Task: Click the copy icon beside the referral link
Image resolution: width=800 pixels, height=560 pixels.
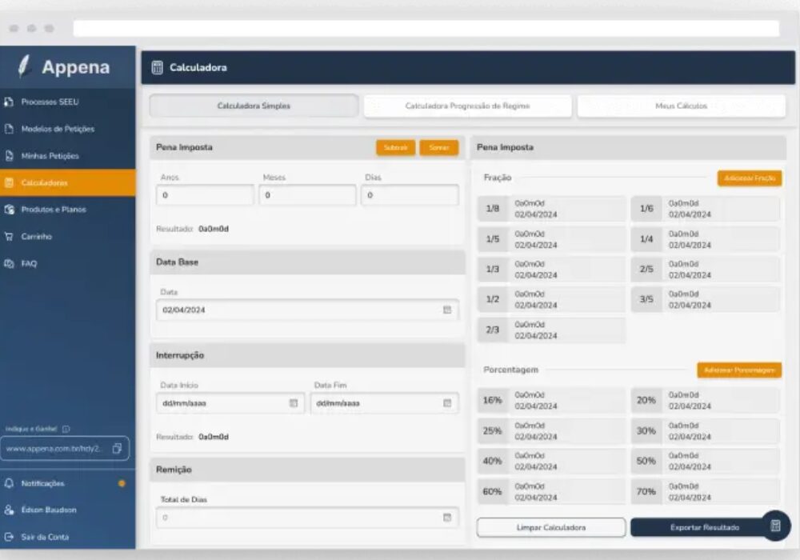Action: click(x=117, y=449)
